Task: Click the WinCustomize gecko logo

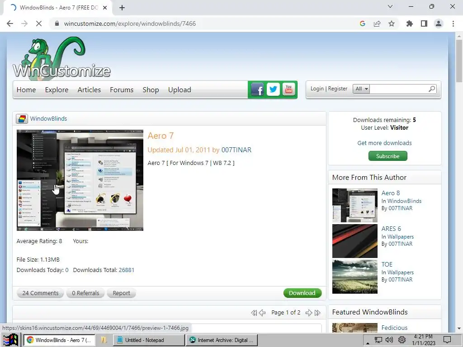Action: click(61, 58)
